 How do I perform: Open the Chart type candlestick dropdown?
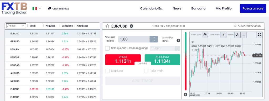point(205,34)
